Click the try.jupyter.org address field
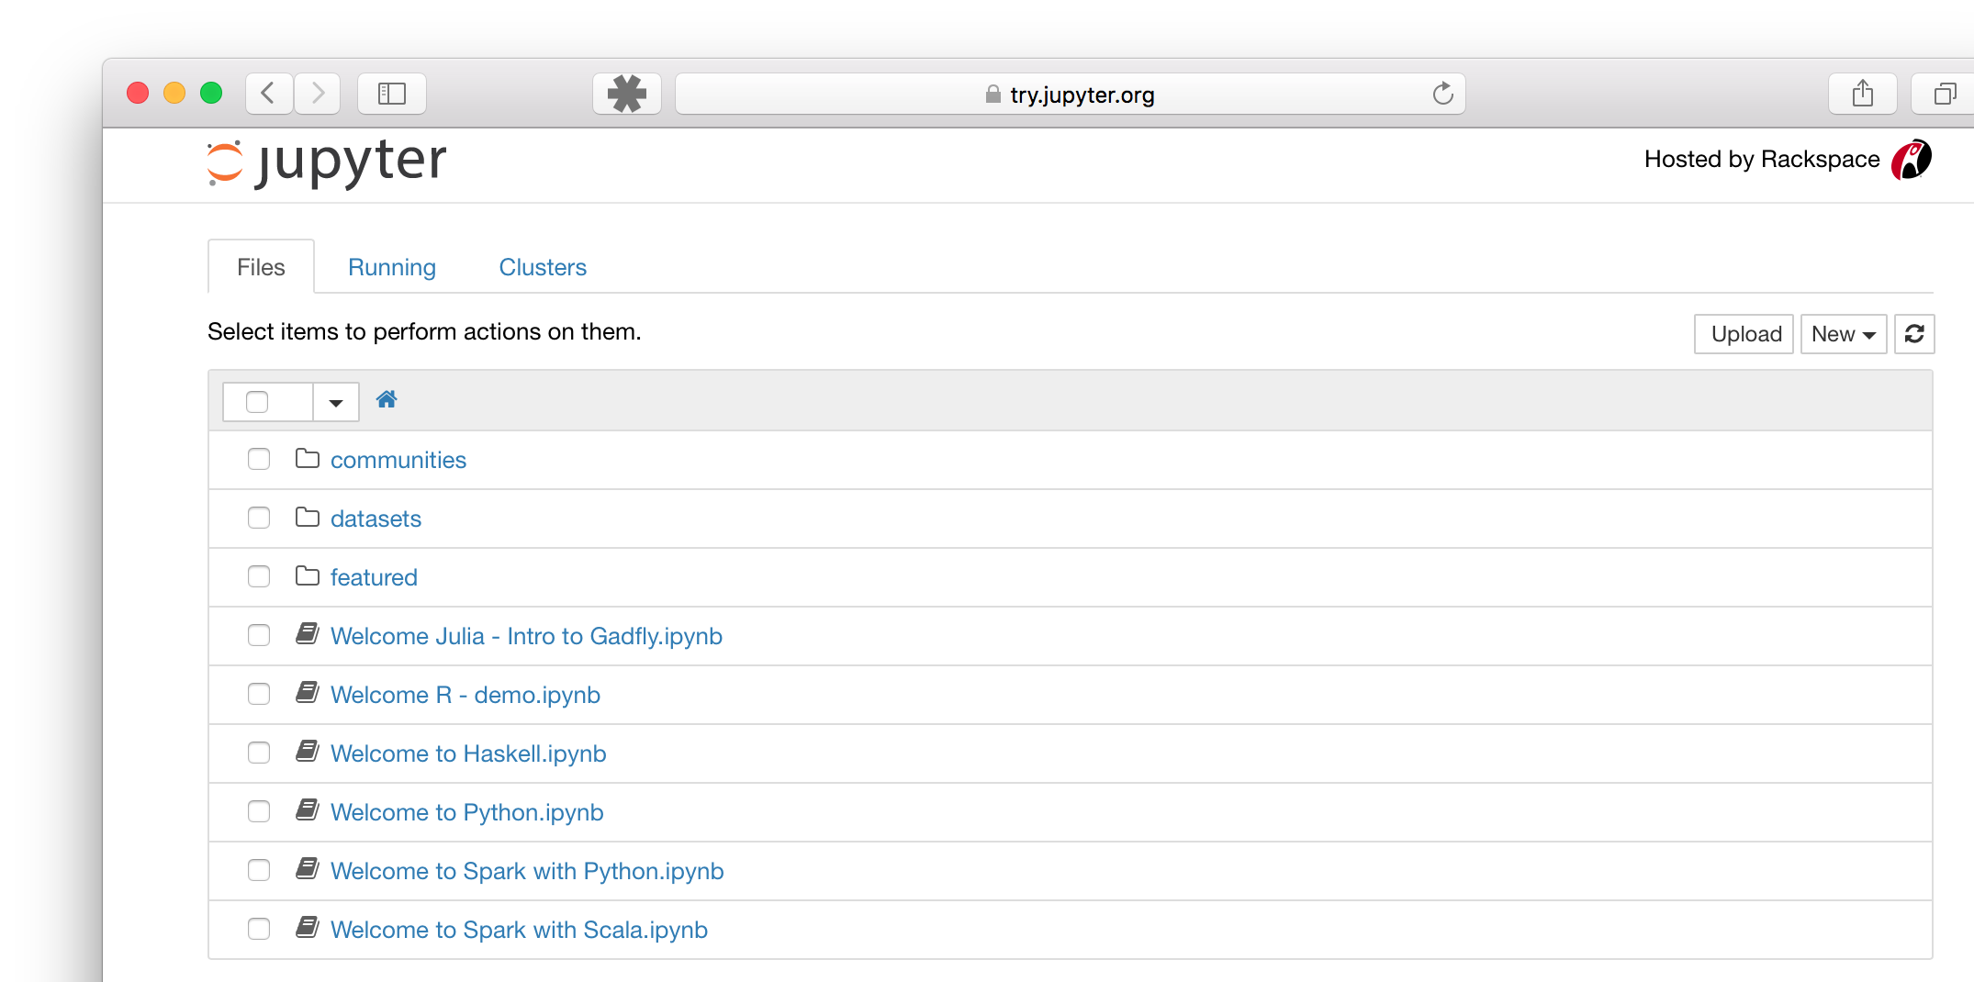The width and height of the screenshot is (1974, 982). click(x=1071, y=94)
